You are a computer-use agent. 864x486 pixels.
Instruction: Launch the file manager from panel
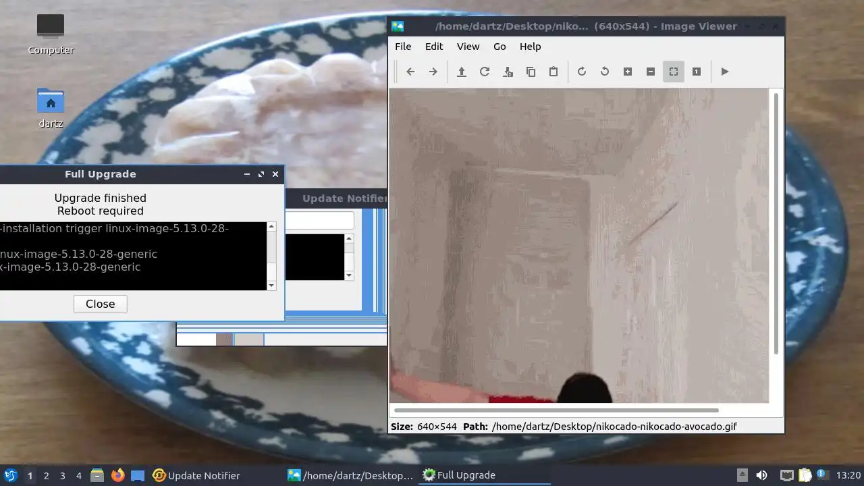97,475
